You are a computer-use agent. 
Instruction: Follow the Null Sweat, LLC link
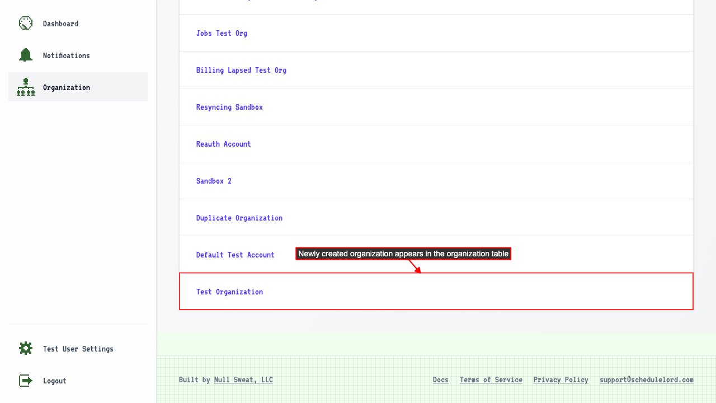(243, 379)
